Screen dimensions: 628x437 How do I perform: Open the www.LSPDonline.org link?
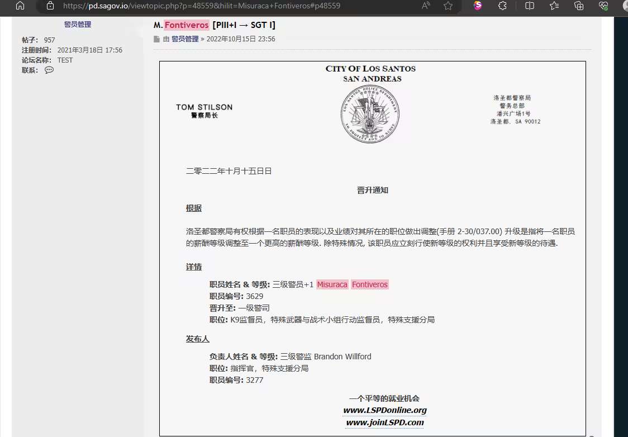(x=384, y=410)
